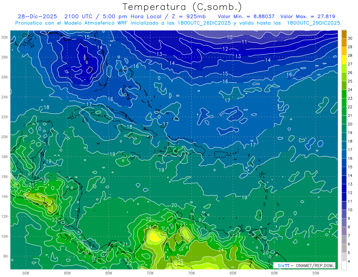Click the "80W" longitude axis label
Viewport: 358px width, 277px height.
tap(109, 273)
